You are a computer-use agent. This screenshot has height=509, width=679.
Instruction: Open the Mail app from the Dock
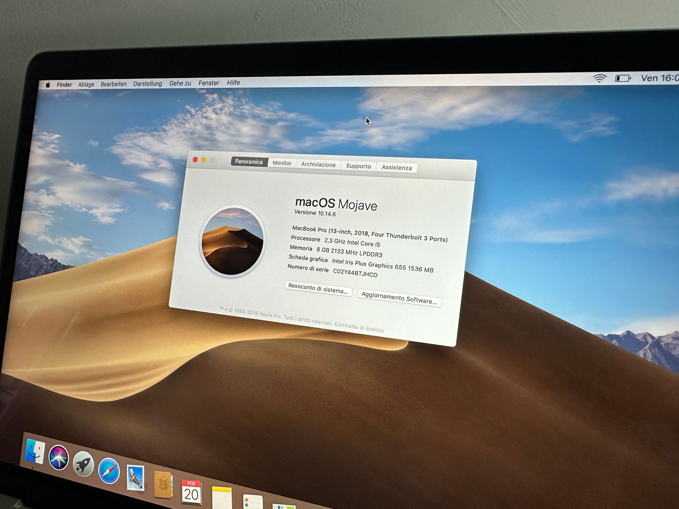coord(135,477)
